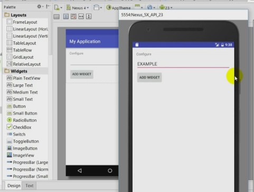
Task: Click the emulator battery status icon
Action: tap(222, 45)
